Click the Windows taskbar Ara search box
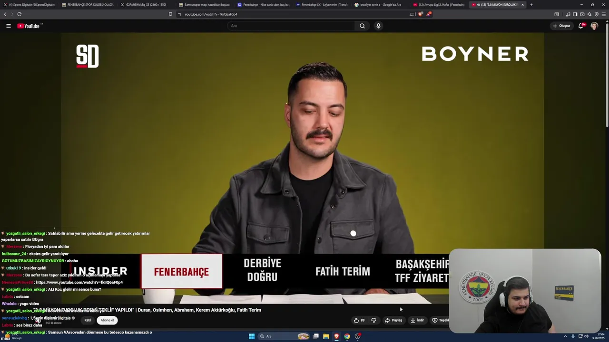Screen dimensions: 609x342 [284, 336]
